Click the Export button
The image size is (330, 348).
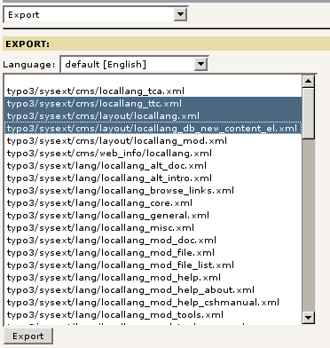(28, 336)
